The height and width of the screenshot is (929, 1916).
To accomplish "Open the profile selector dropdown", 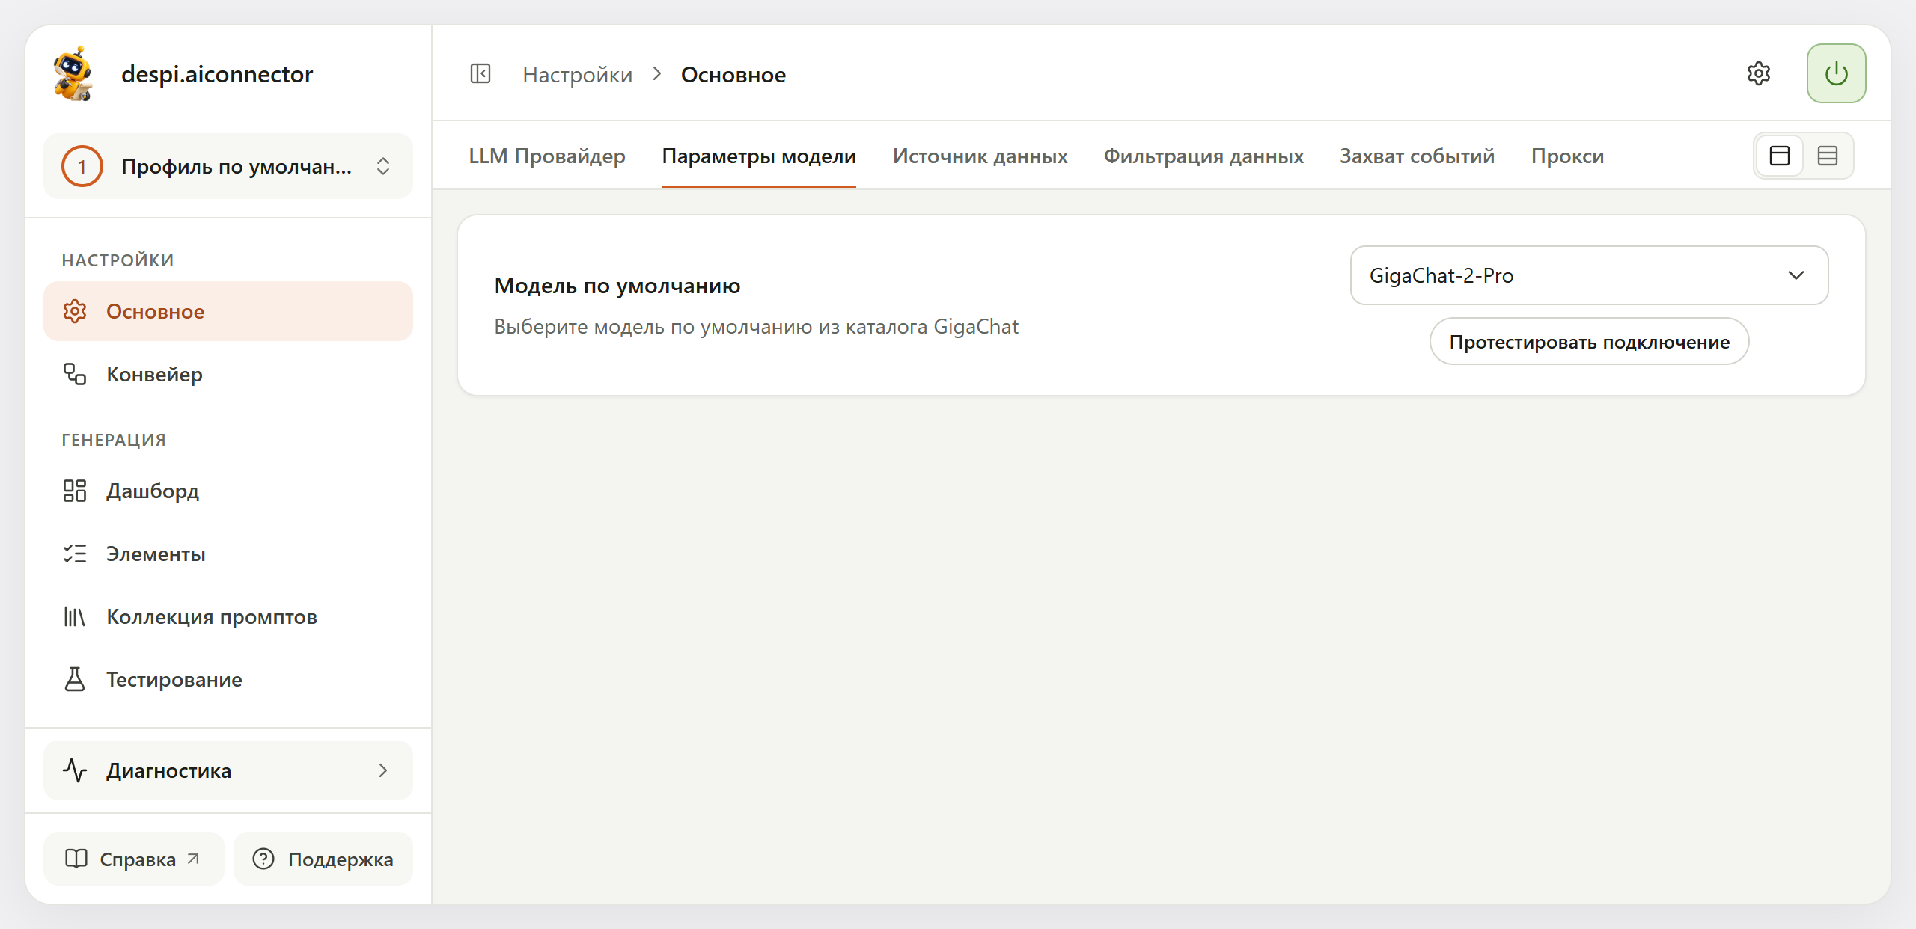I will pyautogui.click(x=228, y=166).
